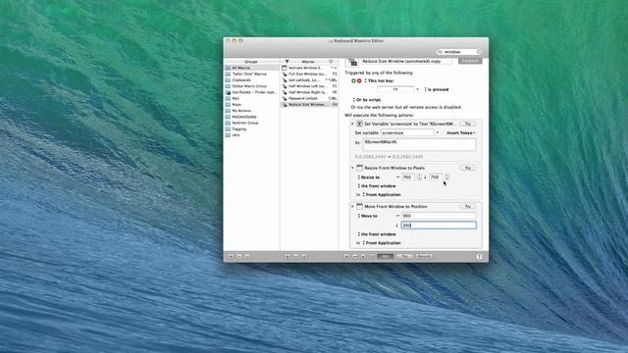
Task: Select the Full Size Window macro
Action: 309,75
